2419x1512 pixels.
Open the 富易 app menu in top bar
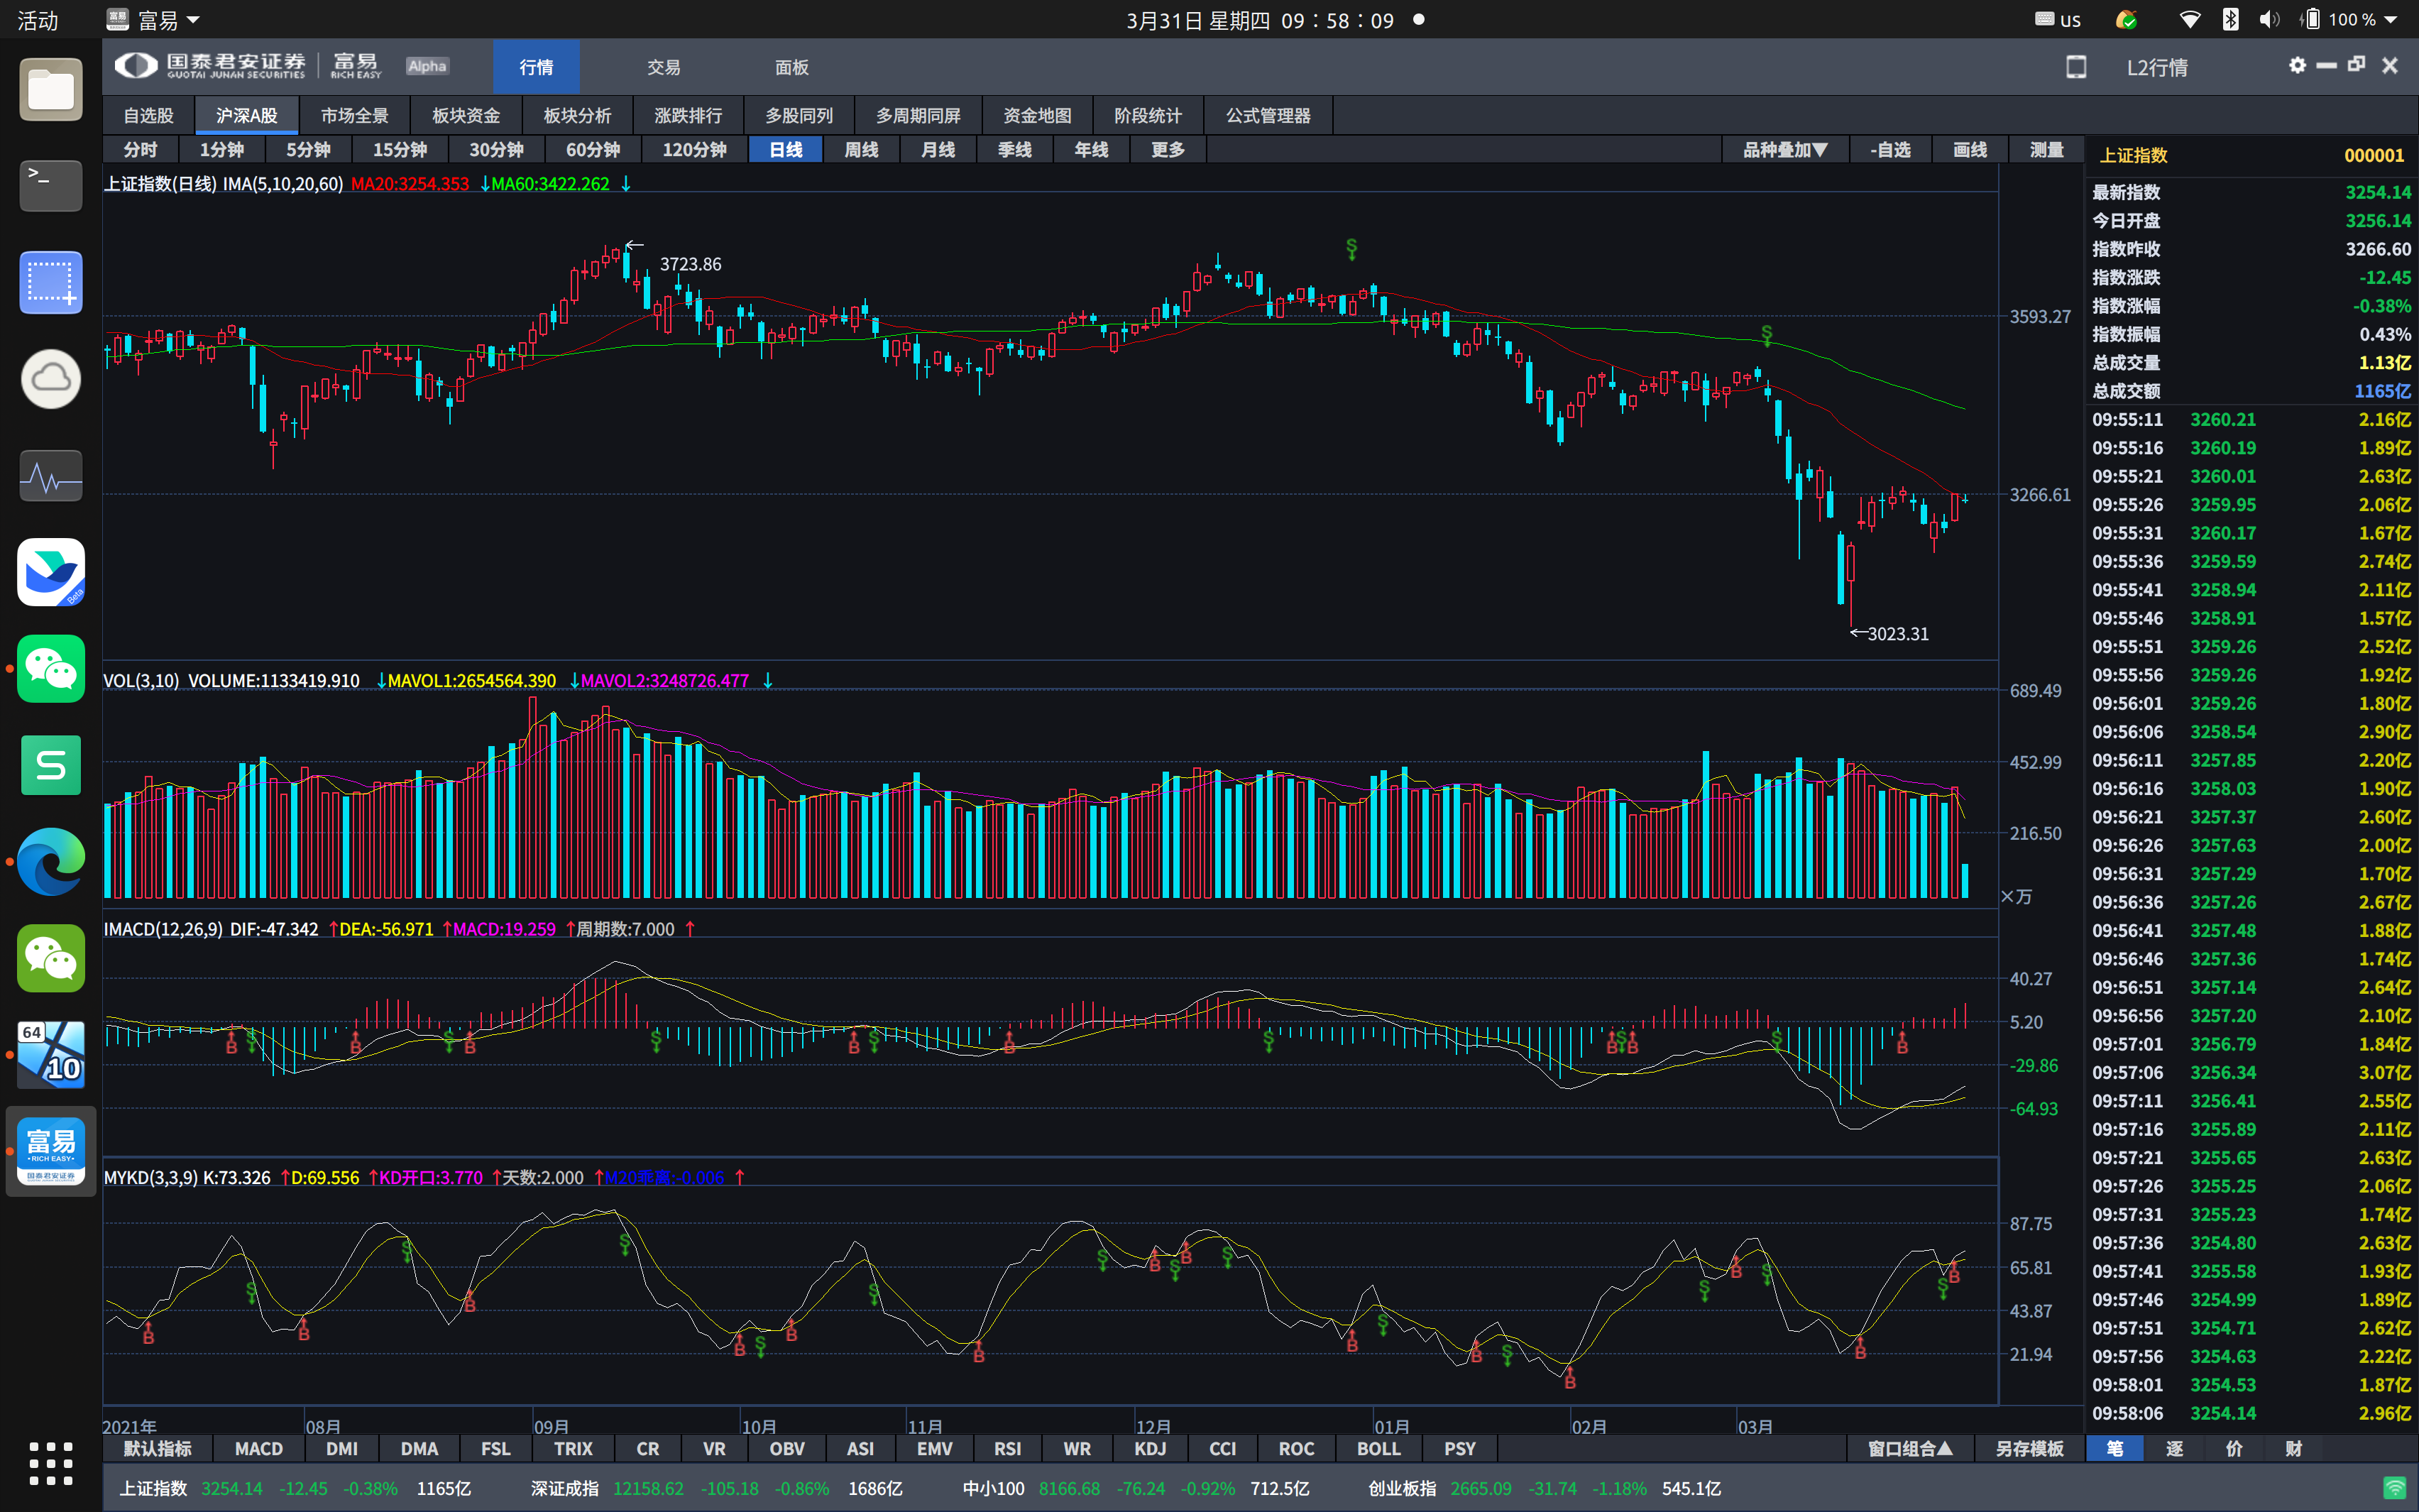click(x=155, y=20)
